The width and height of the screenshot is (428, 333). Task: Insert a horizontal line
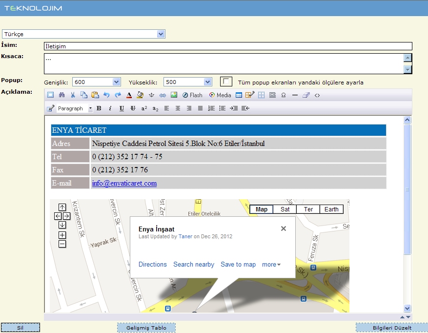[x=295, y=95]
